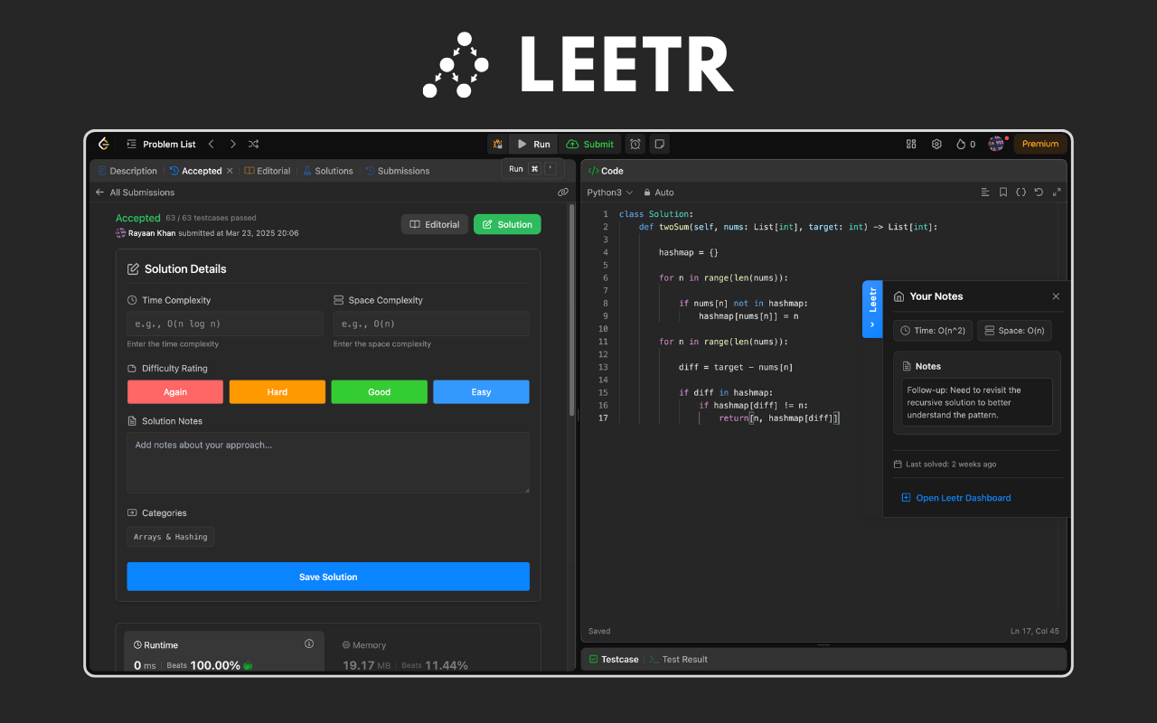1157x723 pixels.
Task: Pick a random problem with shuffle icon
Action: click(x=254, y=144)
